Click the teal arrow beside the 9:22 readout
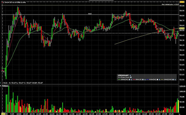This screenshot has width=186, height=115. (x=0, y=83)
